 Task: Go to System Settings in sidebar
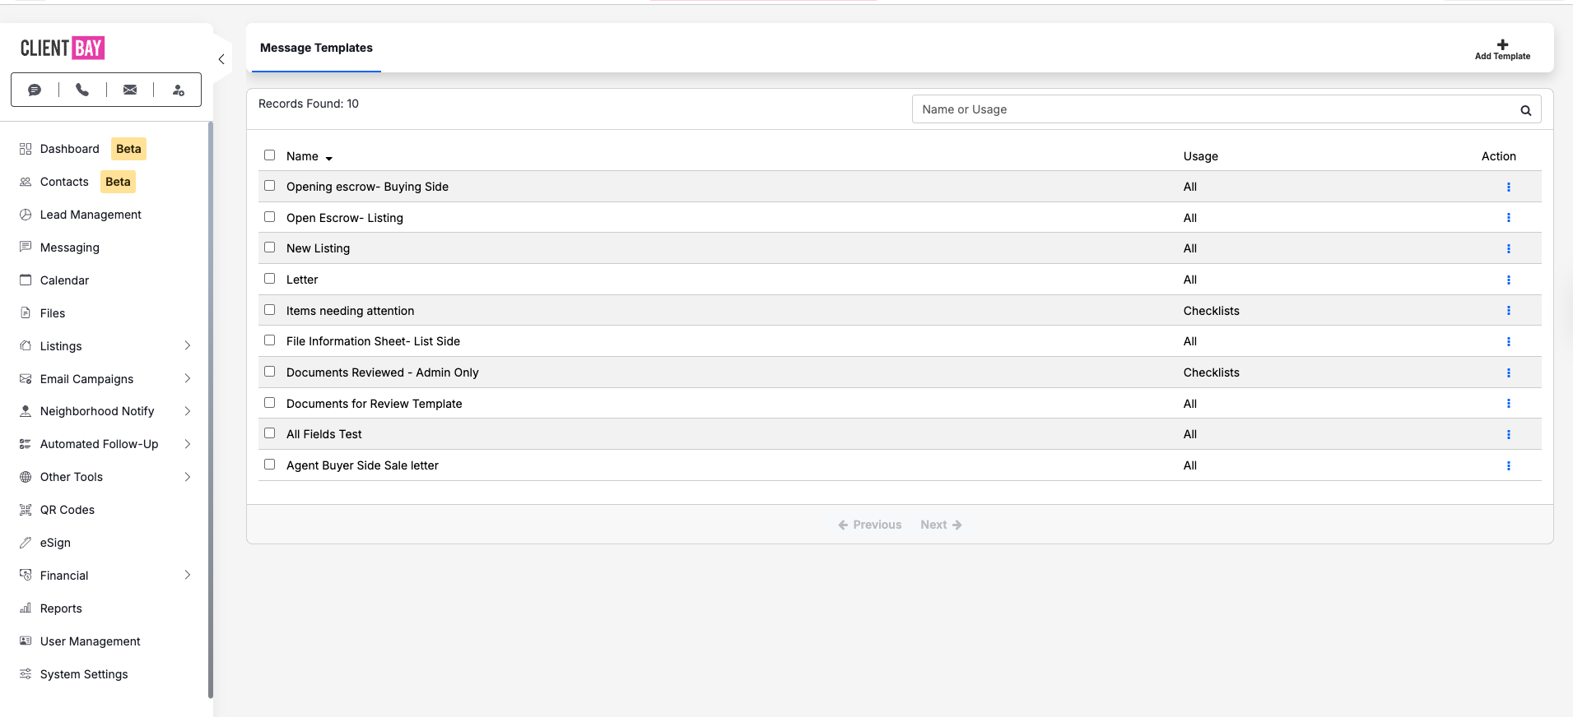[x=84, y=674]
